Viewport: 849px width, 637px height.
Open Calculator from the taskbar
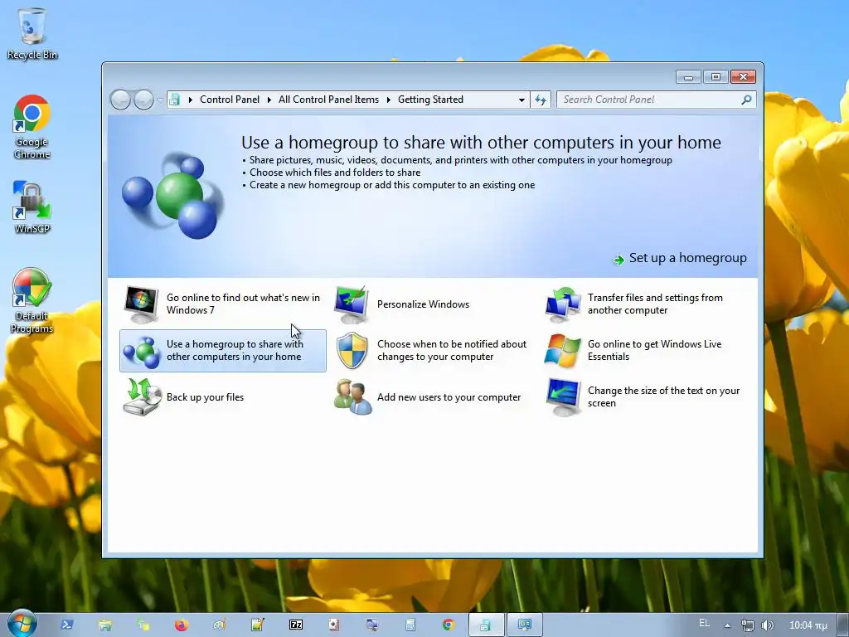tap(410, 625)
